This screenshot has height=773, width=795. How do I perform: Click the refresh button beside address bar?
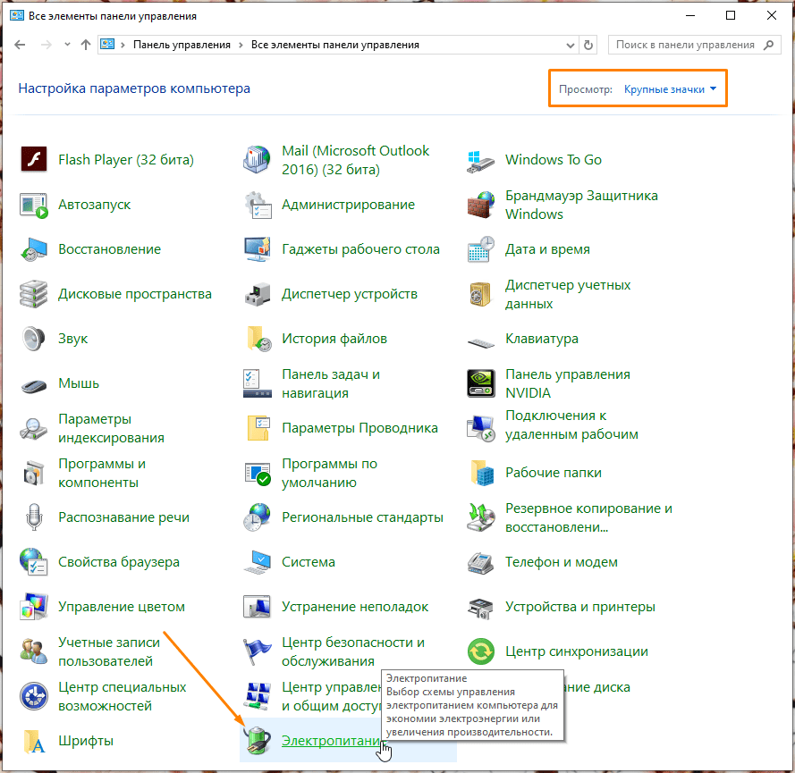tap(588, 45)
